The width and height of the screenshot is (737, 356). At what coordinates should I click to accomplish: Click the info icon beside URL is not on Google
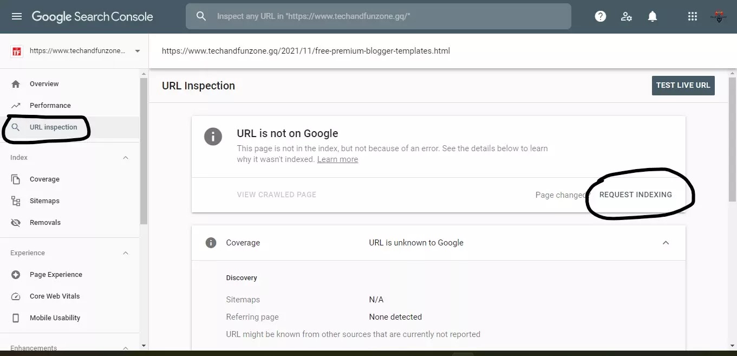[x=213, y=137]
